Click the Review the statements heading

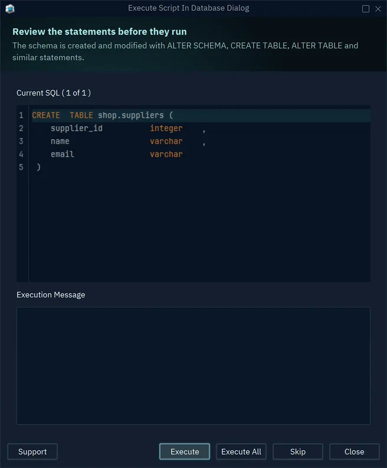pyautogui.click(x=100, y=32)
